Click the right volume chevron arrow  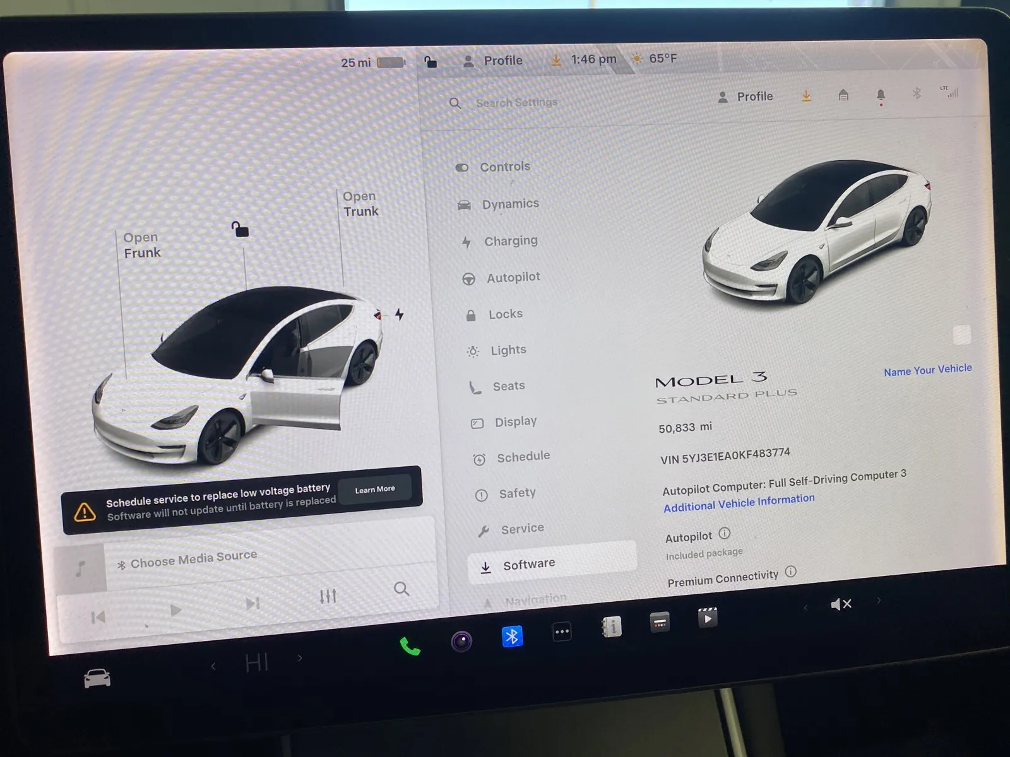click(x=878, y=602)
